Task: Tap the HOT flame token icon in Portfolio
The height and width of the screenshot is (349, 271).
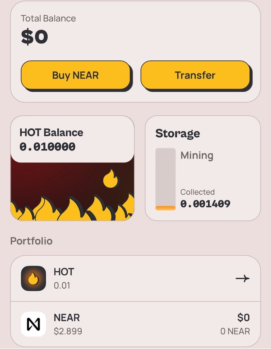Action: click(33, 278)
